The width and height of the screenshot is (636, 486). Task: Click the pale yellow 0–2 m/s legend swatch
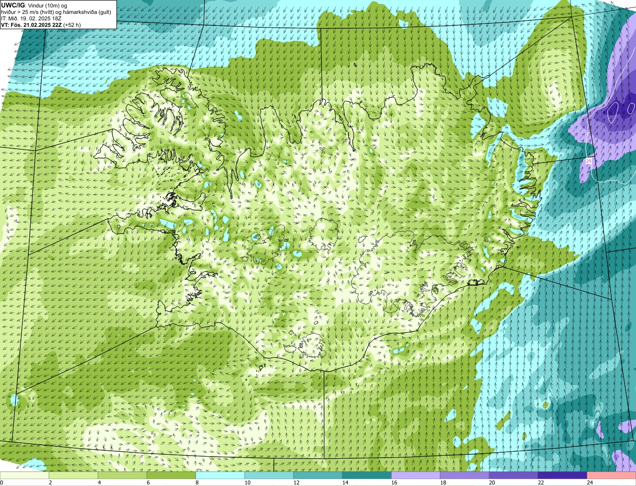coord(25,475)
